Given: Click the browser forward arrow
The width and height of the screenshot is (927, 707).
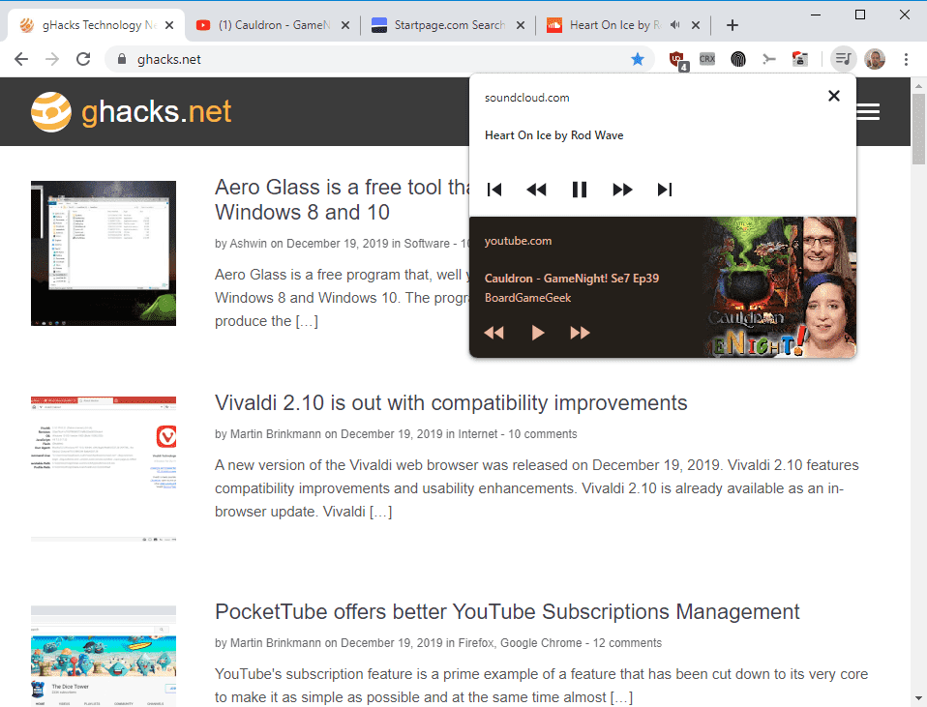Looking at the screenshot, I should tap(52, 59).
